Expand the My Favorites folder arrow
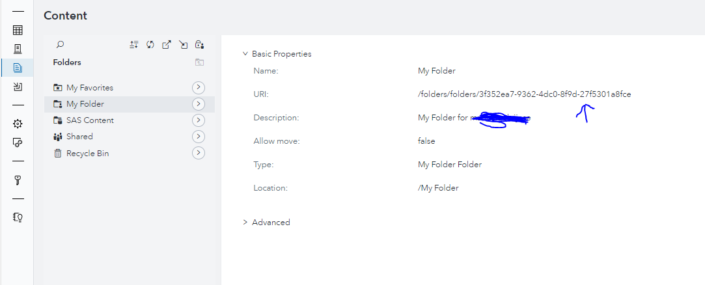Viewport: 705px width, 285px height. 199,87
